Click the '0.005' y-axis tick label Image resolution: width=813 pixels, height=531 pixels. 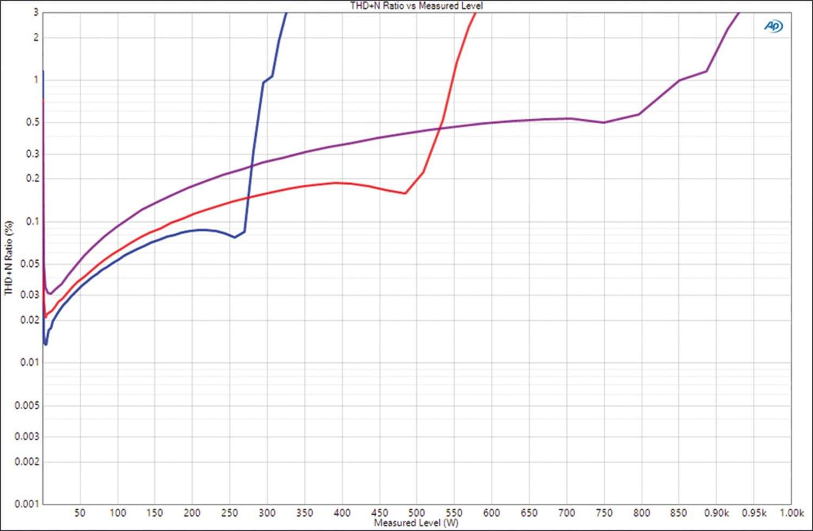point(27,405)
